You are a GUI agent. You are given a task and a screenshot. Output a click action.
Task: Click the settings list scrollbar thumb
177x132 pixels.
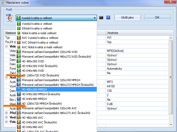(171, 77)
